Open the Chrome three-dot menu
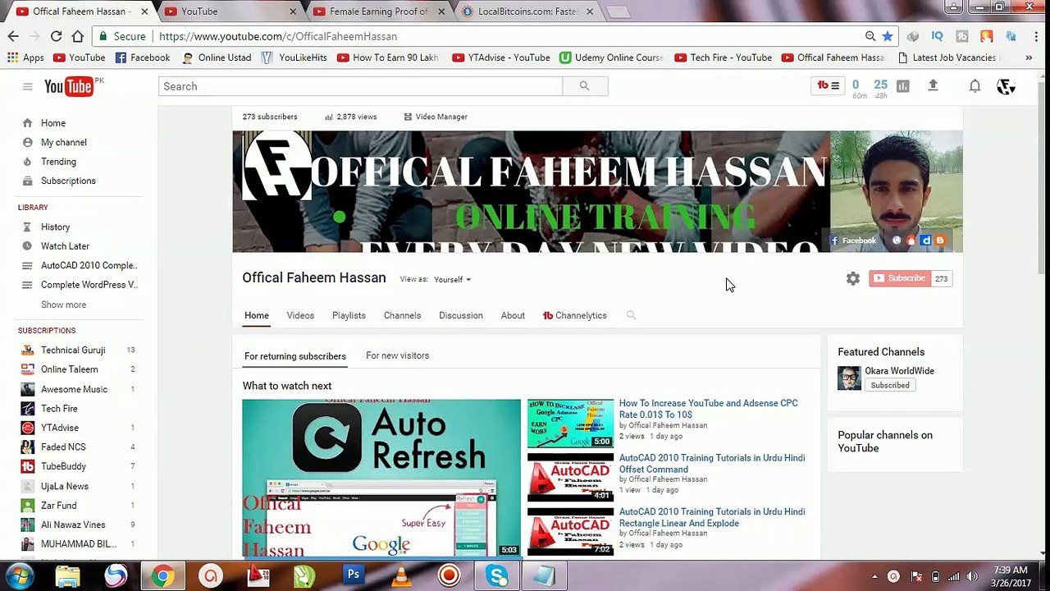 click(1036, 36)
